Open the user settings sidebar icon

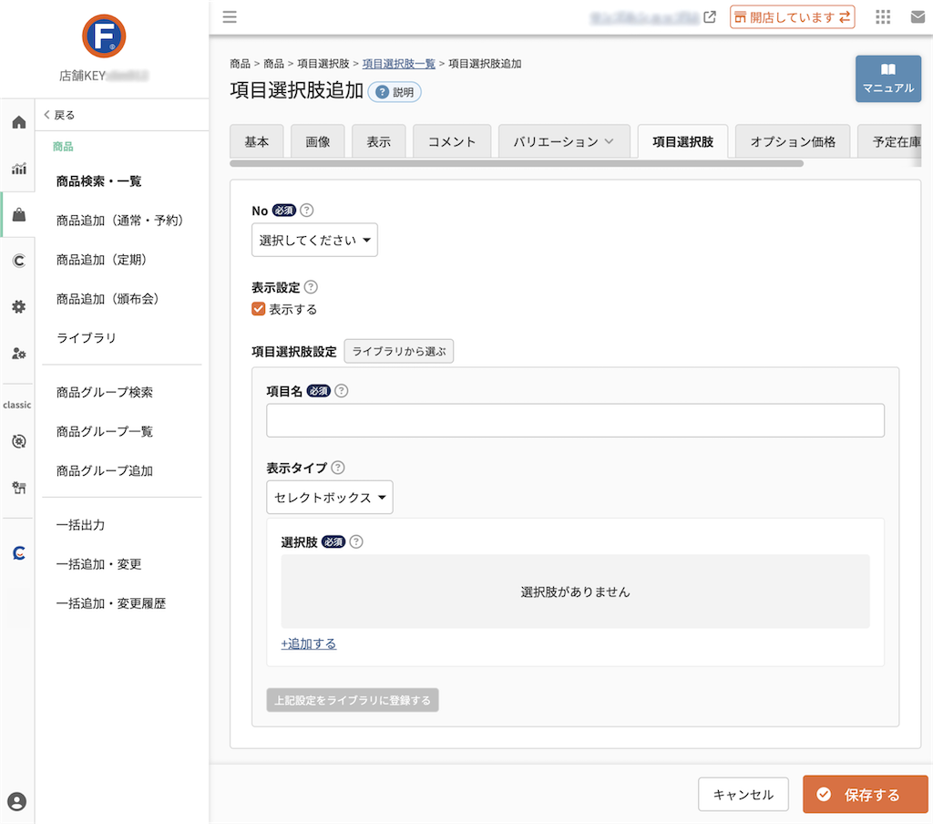[19, 354]
